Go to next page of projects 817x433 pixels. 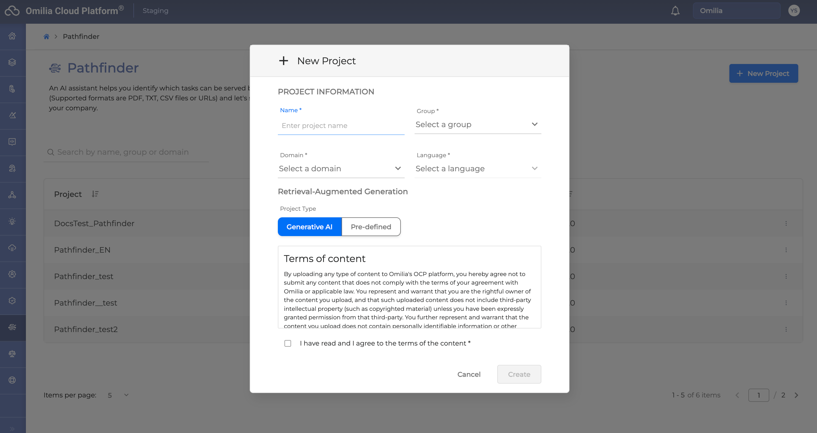tap(796, 395)
